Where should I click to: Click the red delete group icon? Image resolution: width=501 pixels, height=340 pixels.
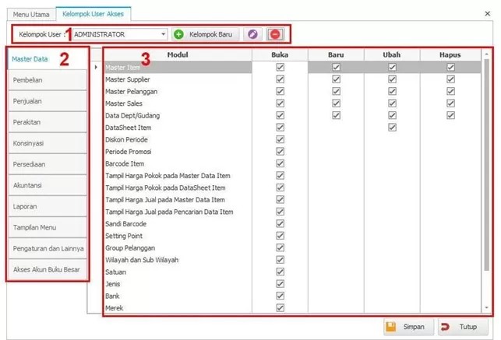click(x=275, y=34)
